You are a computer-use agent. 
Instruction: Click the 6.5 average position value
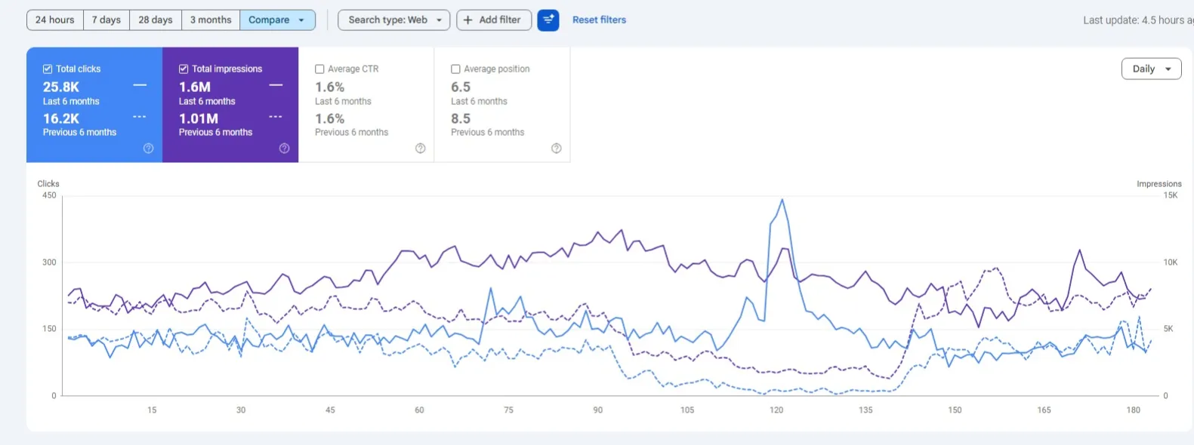[461, 87]
